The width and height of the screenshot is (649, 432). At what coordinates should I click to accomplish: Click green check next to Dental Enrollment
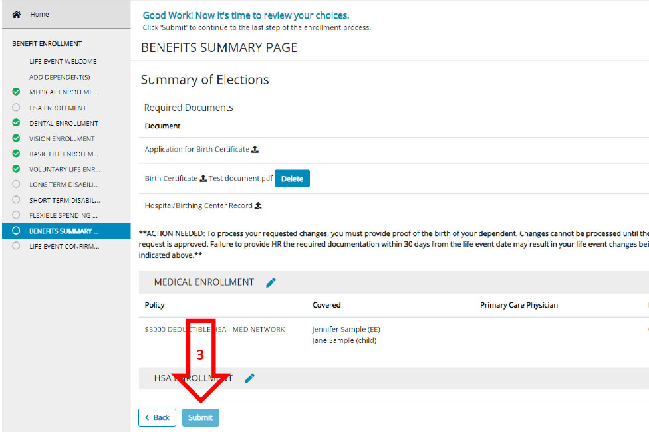point(16,123)
